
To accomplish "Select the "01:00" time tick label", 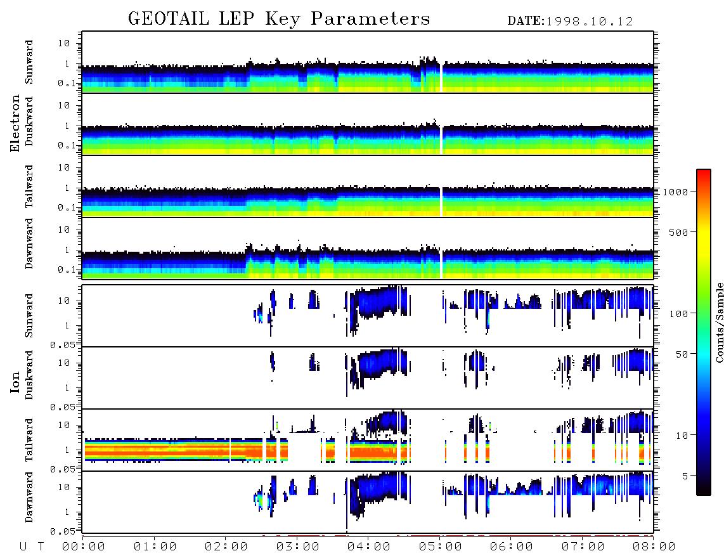I will 155,547.
